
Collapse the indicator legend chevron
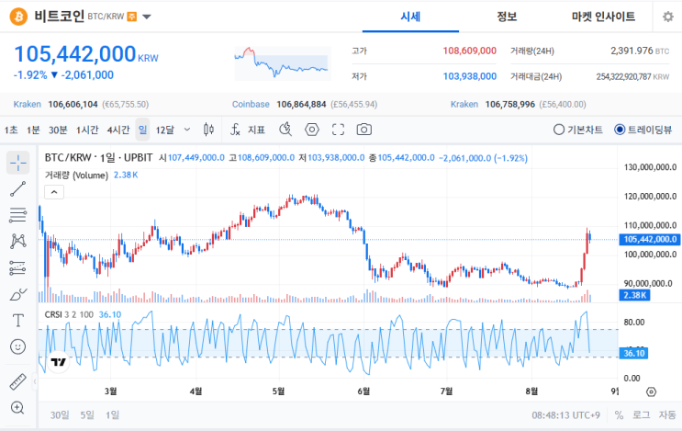coord(54,192)
